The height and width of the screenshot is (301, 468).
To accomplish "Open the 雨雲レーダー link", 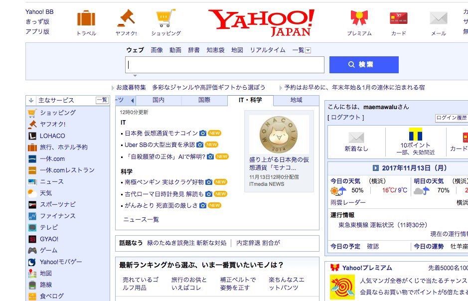I will coord(348,202).
